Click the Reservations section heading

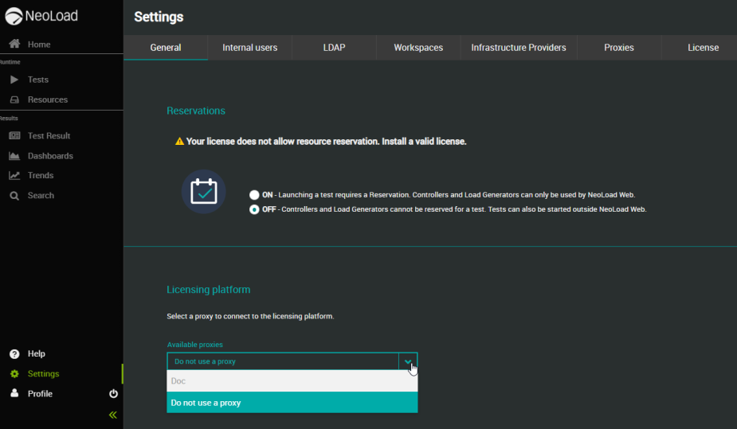pyautogui.click(x=196, y=111)
